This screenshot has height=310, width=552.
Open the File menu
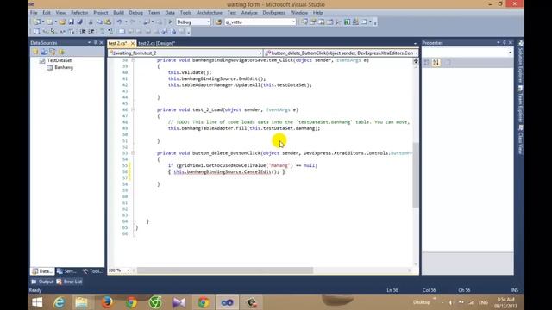(34, 13)
